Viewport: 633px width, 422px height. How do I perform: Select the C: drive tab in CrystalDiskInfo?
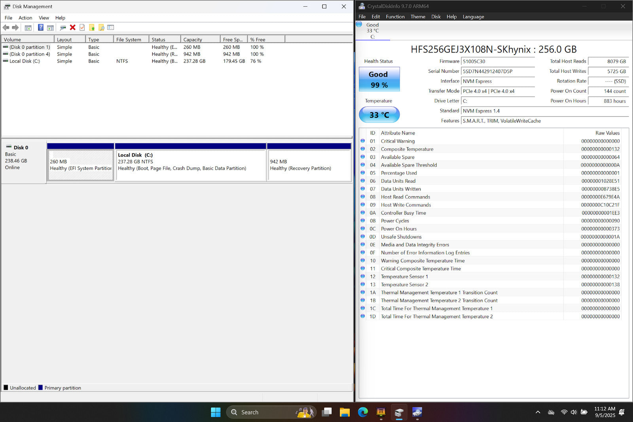pos(372,30)
